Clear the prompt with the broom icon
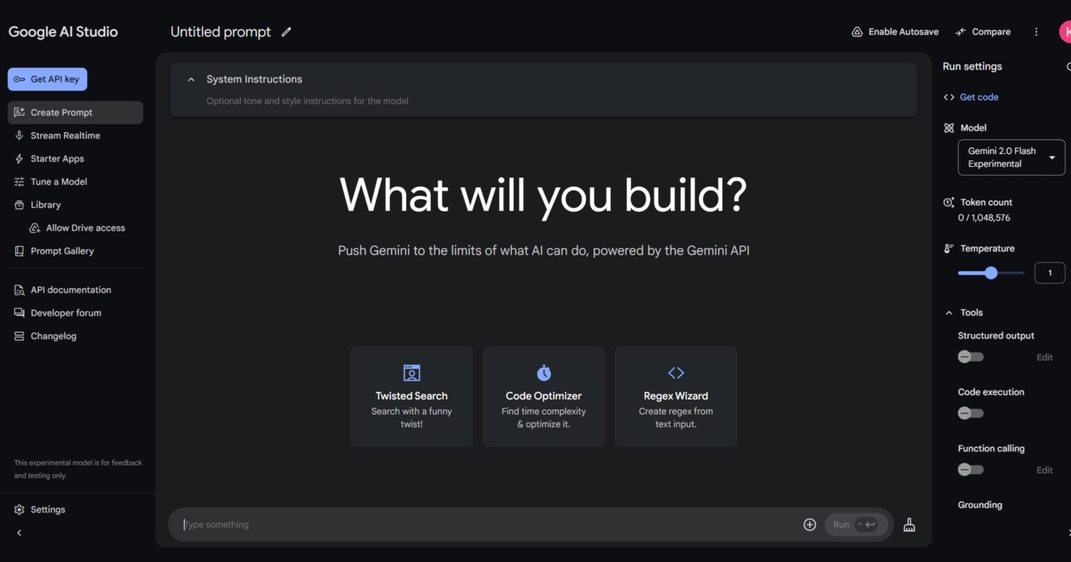The image size is (1071, 562). point(909,524)
